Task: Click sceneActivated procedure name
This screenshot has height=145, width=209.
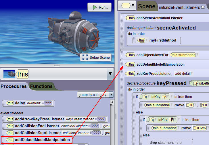Action: pos(176,28)
